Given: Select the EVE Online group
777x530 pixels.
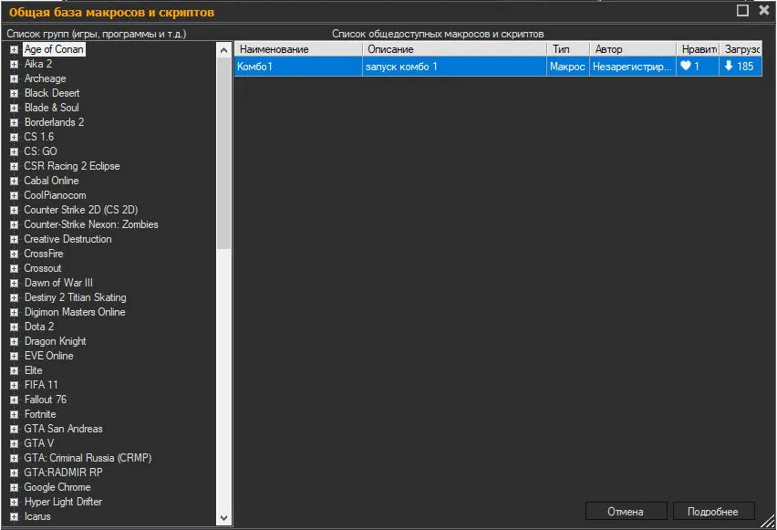Looking at the screenshot, I should click(x=49, y=356).
